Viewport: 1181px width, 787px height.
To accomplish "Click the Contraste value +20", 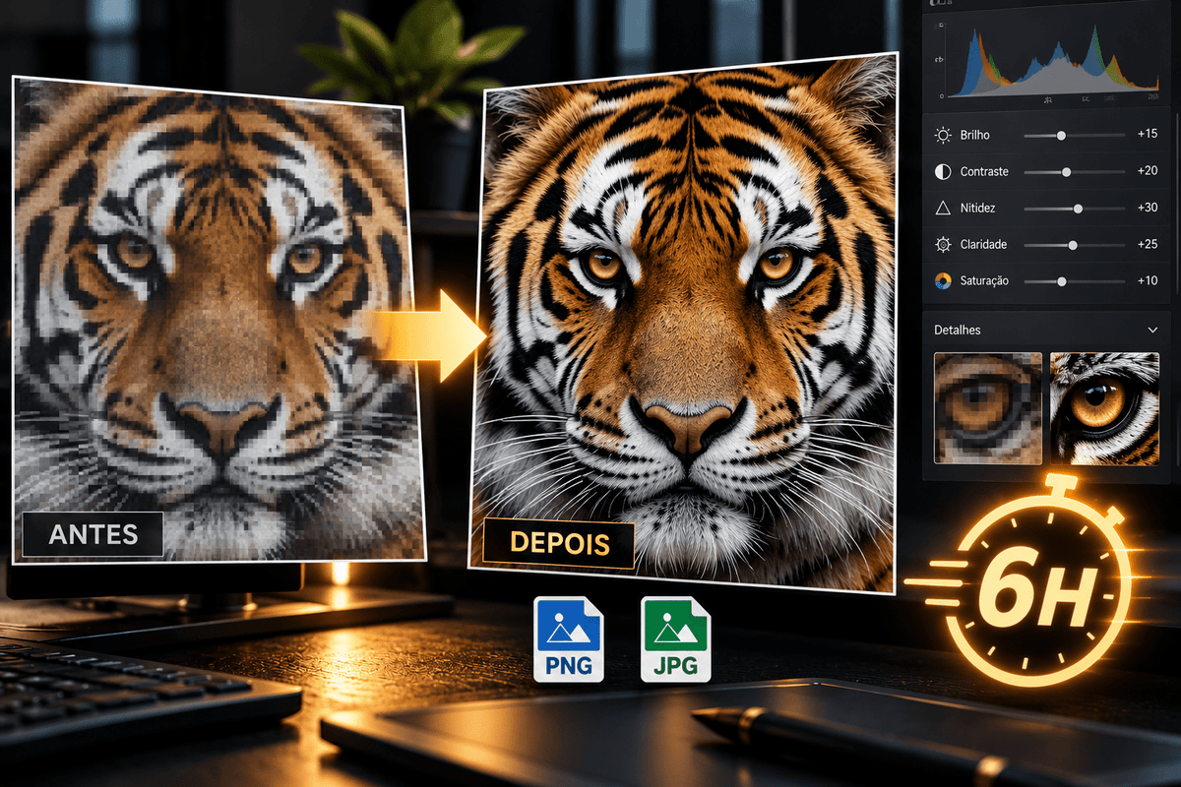I will (1147, 171).
